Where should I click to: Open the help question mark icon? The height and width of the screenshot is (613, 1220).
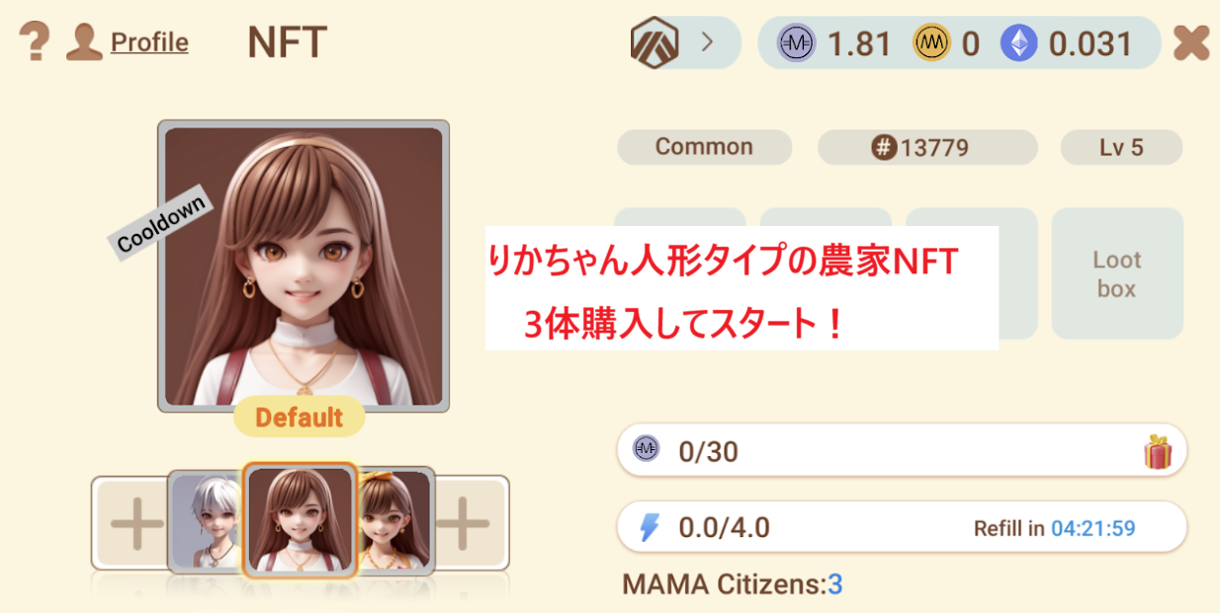[x=35, y=42]
